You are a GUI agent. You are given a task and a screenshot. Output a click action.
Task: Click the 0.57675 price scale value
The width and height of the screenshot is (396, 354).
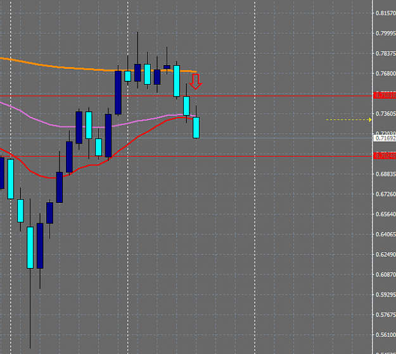coord(385,315)
